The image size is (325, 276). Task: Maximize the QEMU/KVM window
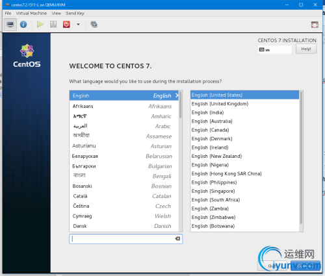point(301,5)
